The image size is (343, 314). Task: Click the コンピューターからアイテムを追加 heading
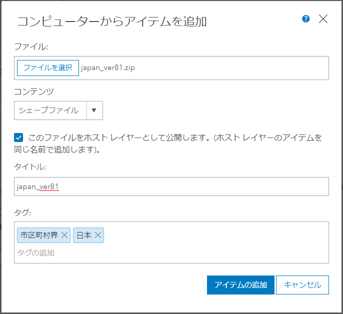112,21
